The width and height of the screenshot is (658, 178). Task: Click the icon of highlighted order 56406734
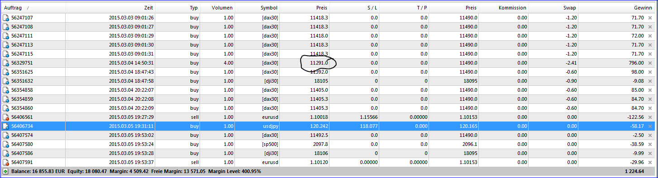(6, 126)
